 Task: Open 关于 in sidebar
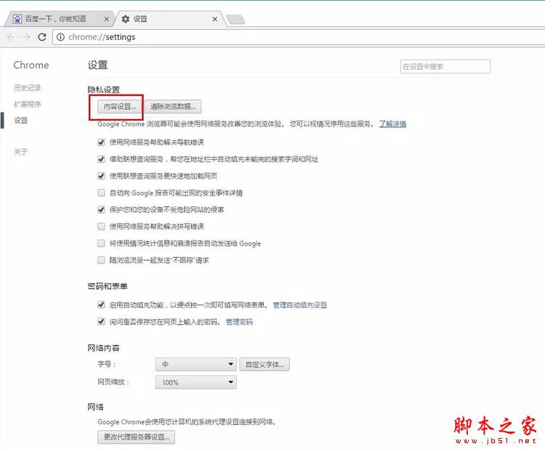click(x=20, y=152)
